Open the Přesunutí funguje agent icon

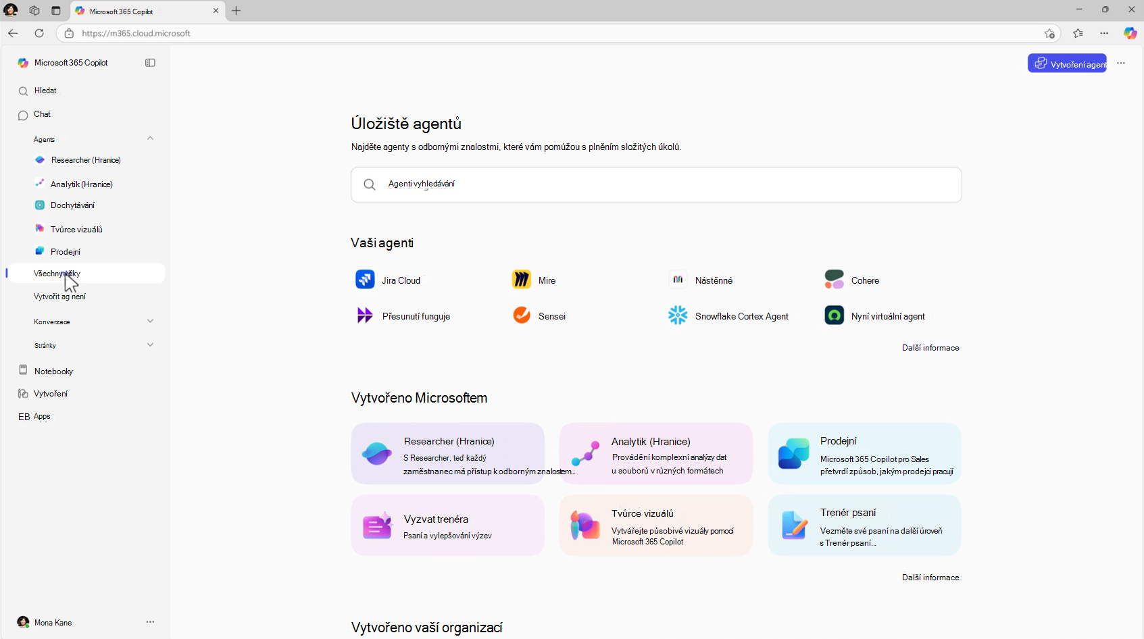coord(365,315)
